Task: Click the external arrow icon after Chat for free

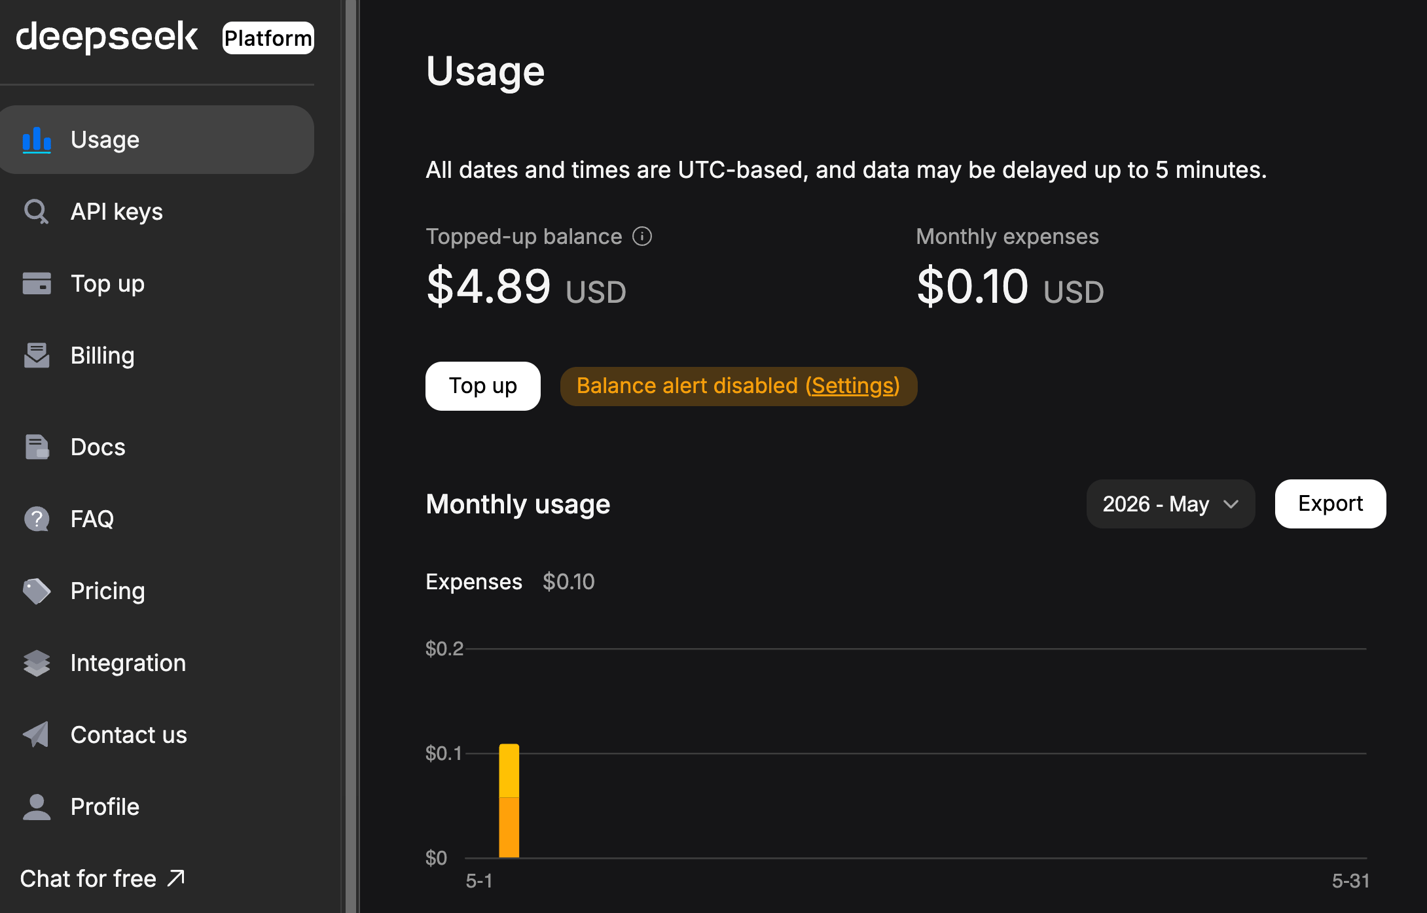Action: point(176,878)
